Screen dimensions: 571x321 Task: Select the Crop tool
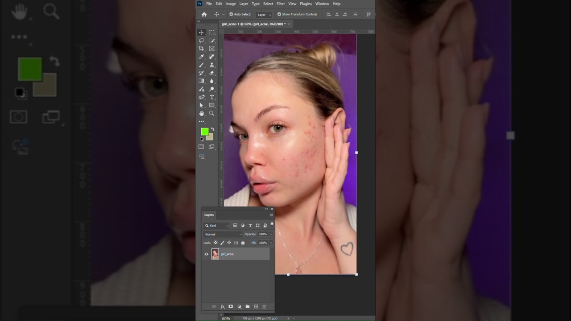[x=202, y=49]
